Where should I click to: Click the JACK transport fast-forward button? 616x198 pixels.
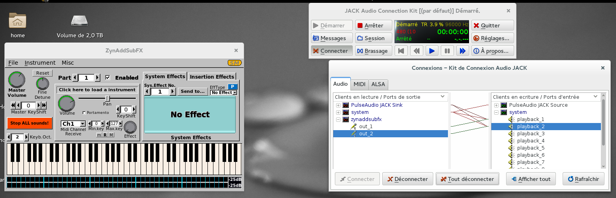click(x=462, y=51)
